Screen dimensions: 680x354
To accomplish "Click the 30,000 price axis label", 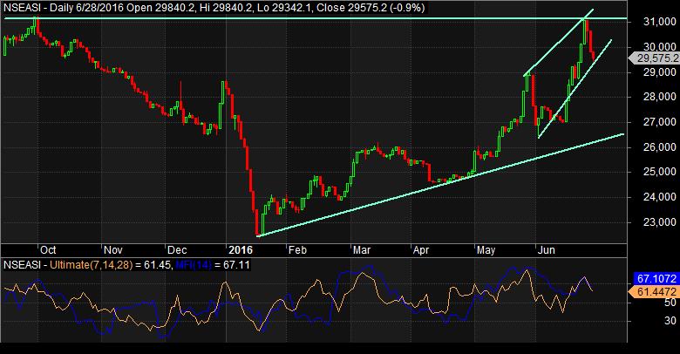I will click(660, 46).
